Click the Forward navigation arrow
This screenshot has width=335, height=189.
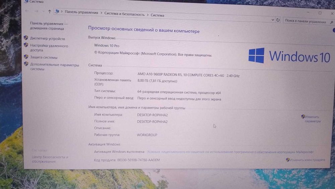tap(36, 11)
